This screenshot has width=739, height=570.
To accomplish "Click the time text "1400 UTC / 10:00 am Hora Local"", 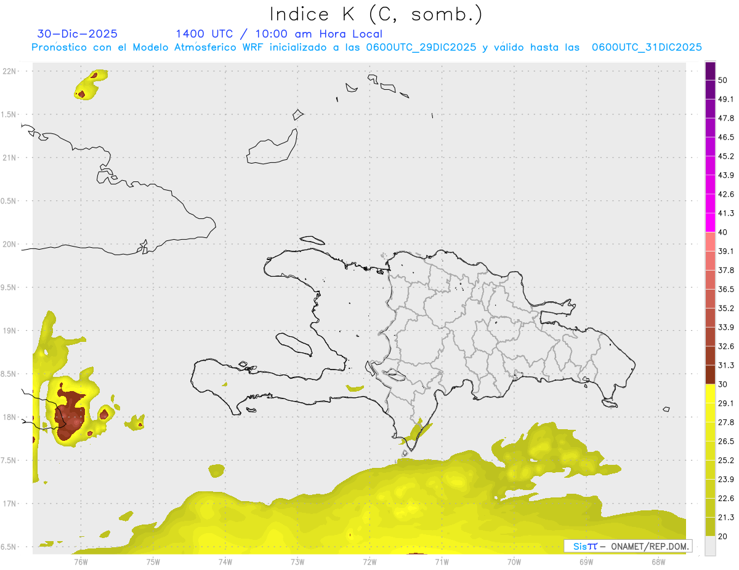I will pos(279,34).
